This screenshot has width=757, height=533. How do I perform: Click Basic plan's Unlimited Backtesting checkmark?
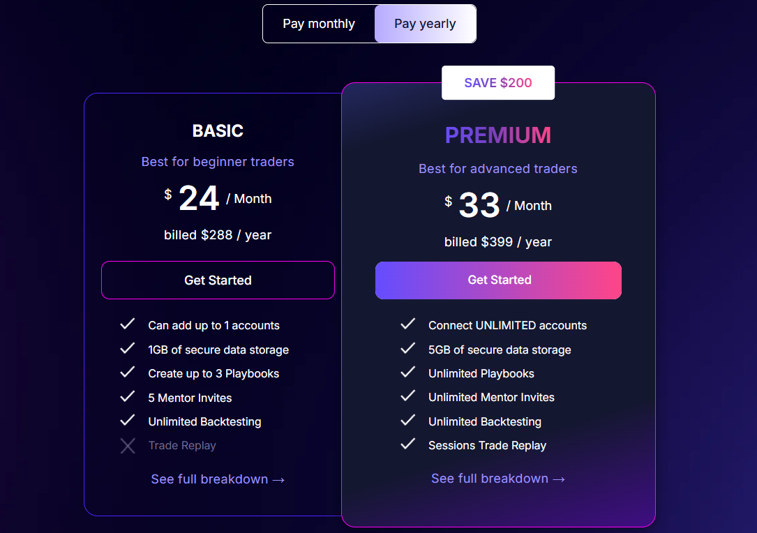click(128, 421)
